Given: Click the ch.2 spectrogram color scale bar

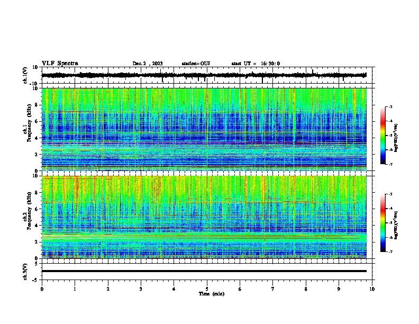Looking at the screenshot, I should tap(383, 223).
